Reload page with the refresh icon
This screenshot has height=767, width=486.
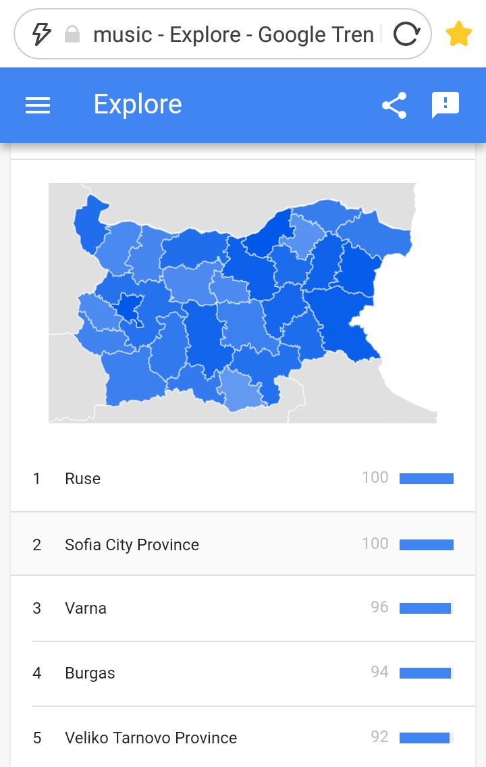pos(407,34)
